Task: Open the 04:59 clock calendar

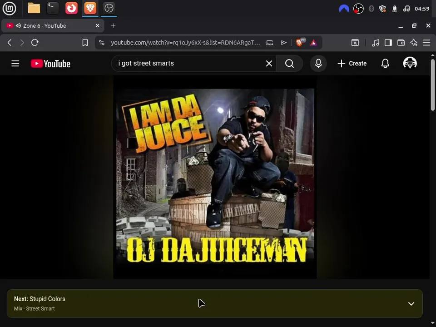Action: tap(422, 9)
